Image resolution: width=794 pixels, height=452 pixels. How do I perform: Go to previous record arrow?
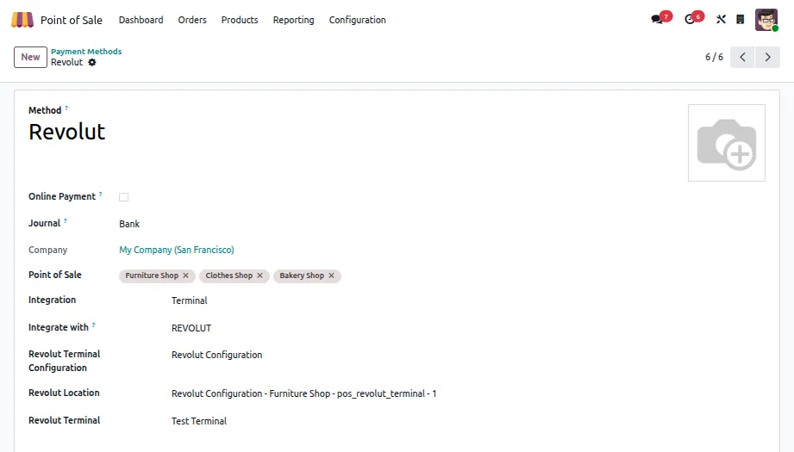pos(742,57)
